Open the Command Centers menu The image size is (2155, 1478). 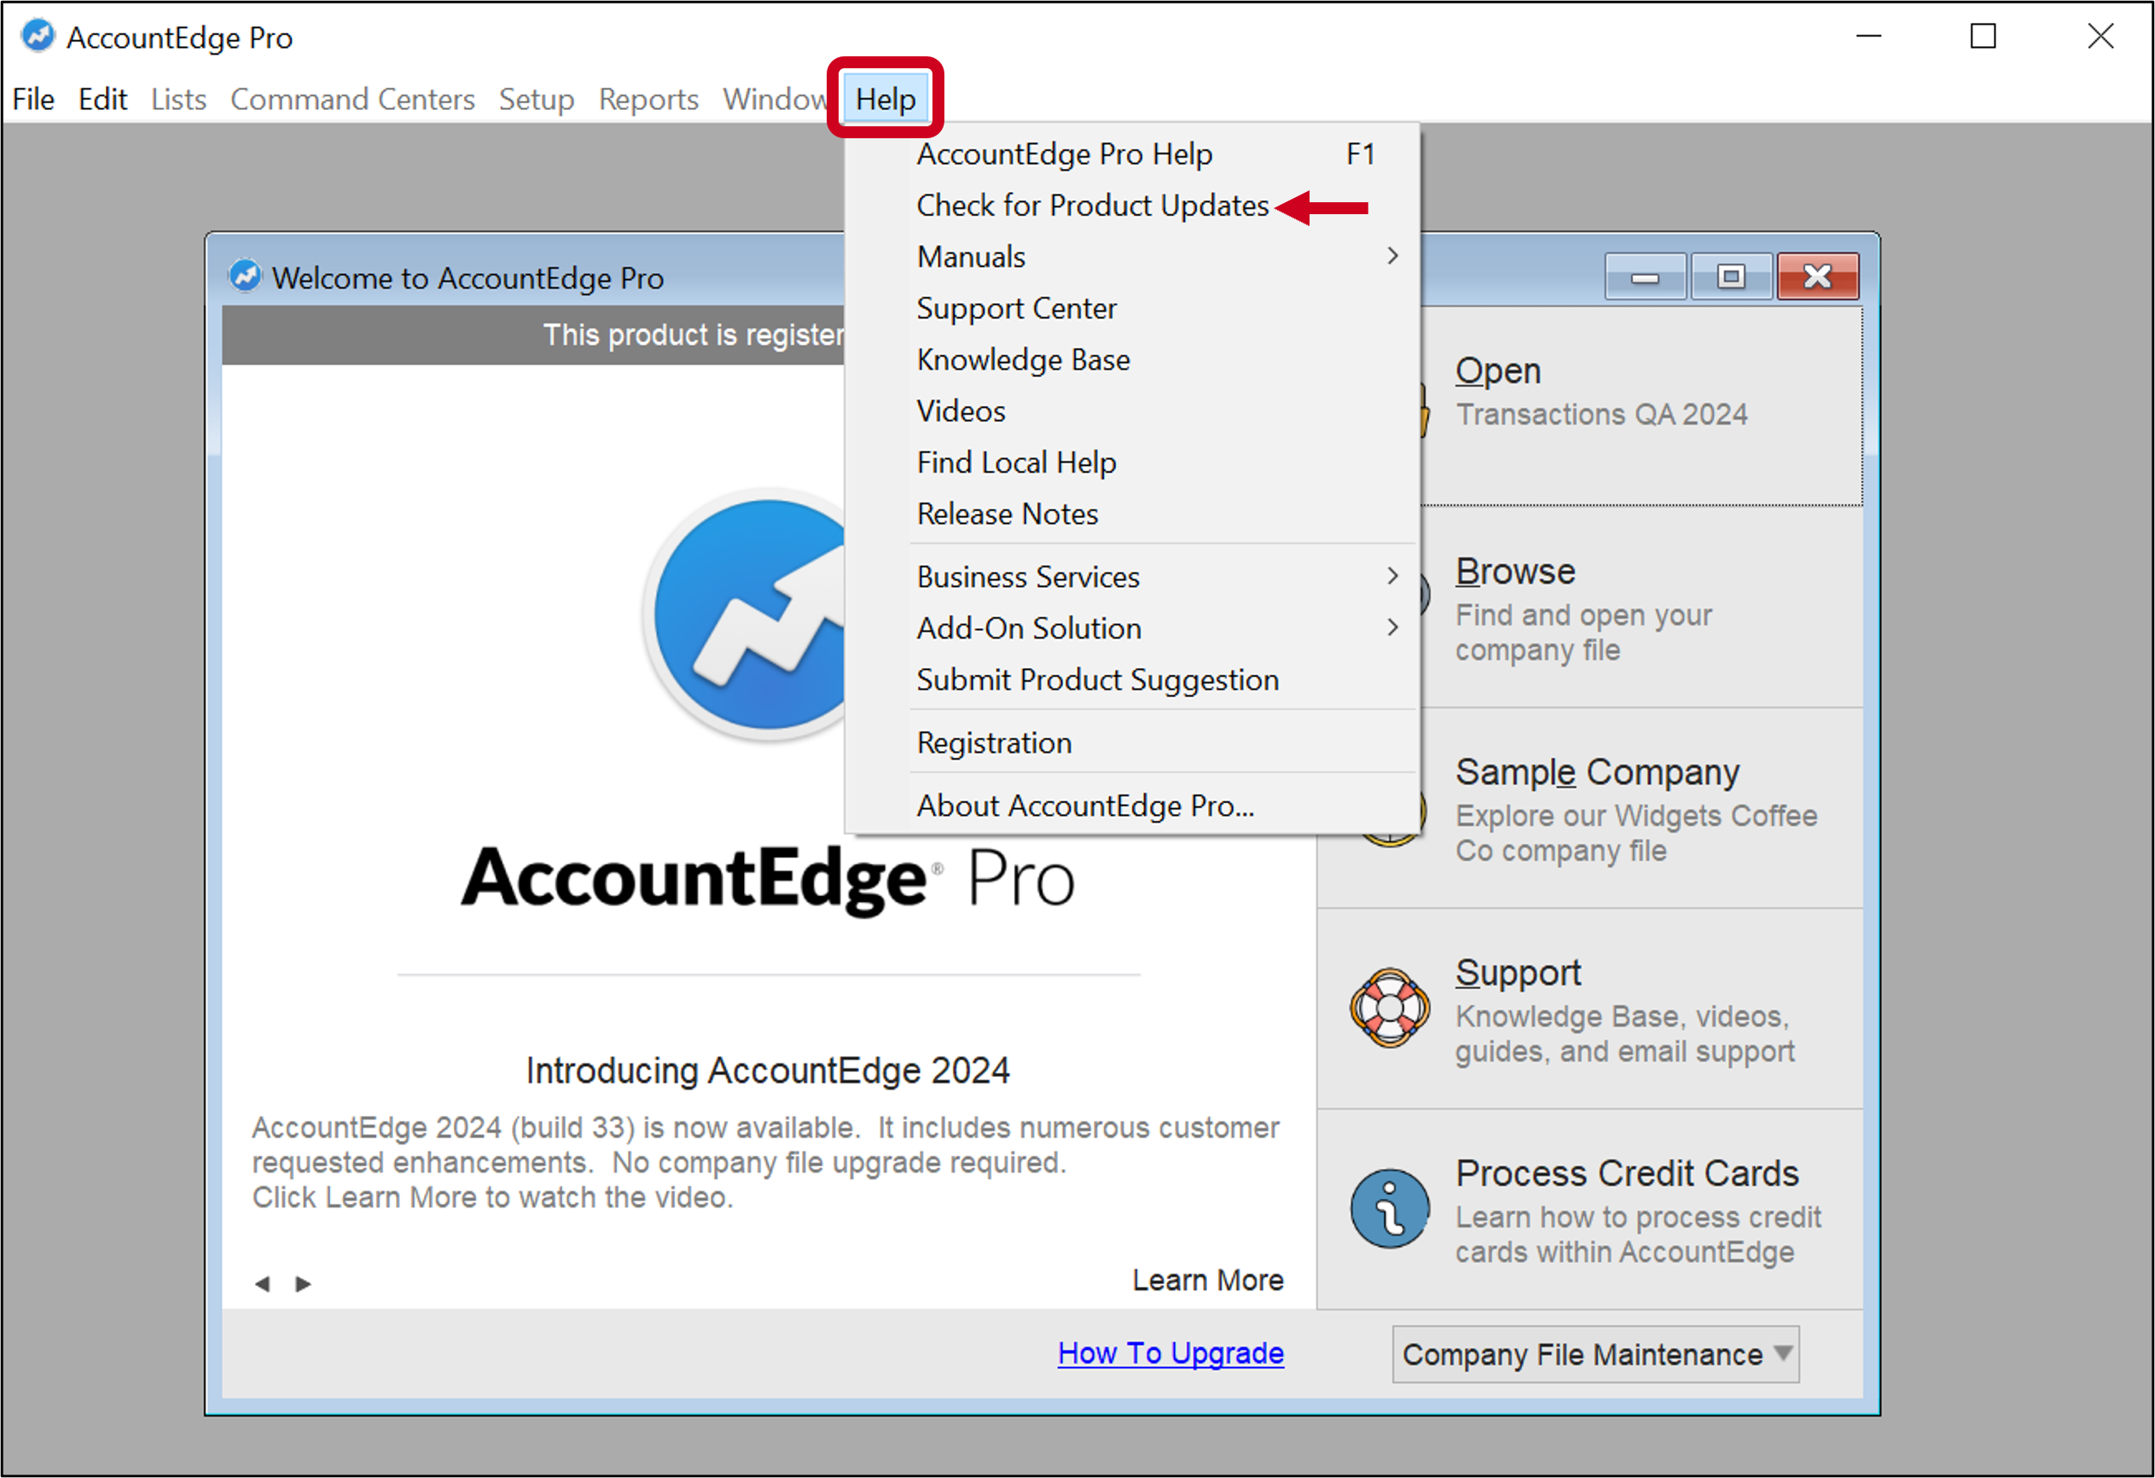point(352,99)
